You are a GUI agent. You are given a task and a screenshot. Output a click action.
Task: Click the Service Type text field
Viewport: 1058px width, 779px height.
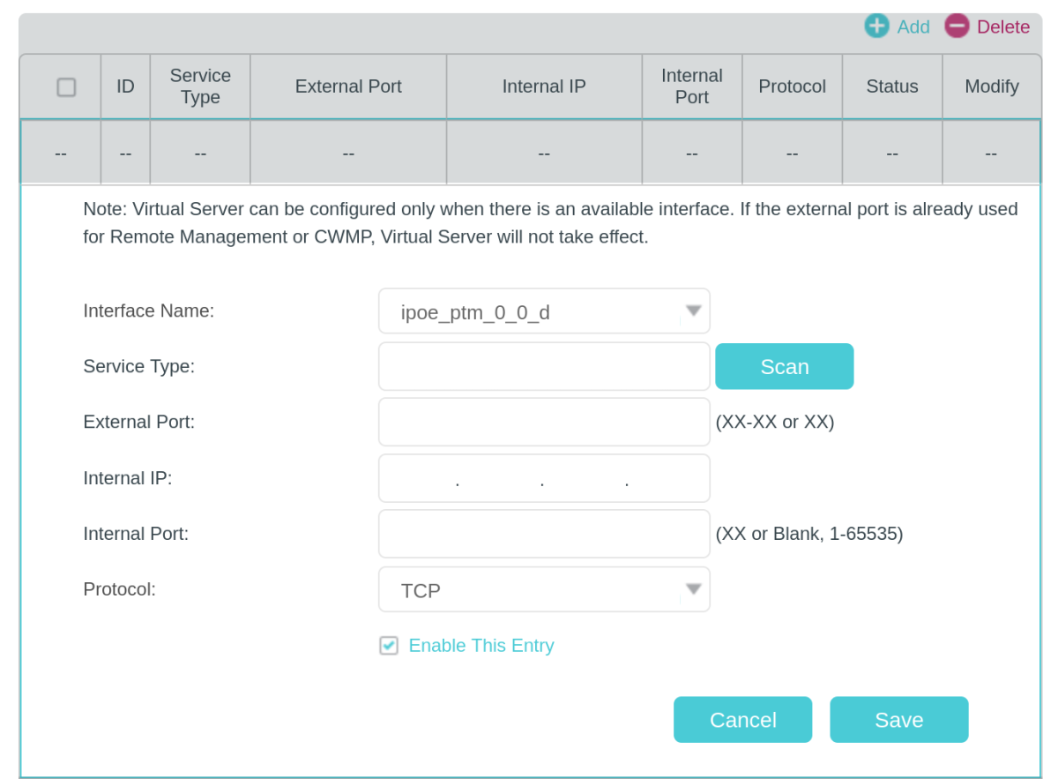point(544,366)
